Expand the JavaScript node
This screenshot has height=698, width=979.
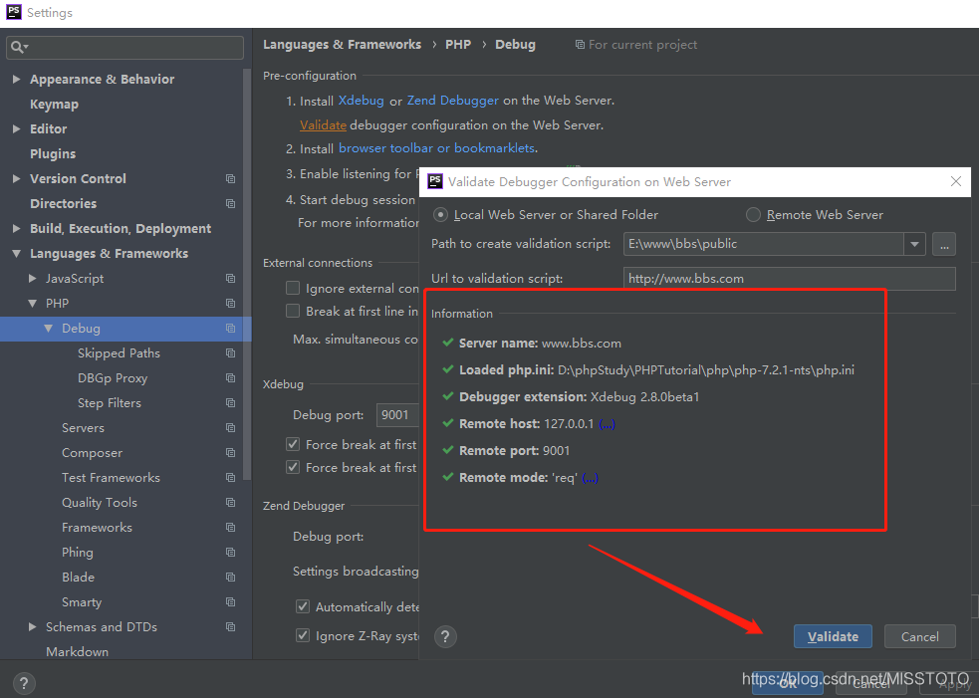click(x=33, y=279)
